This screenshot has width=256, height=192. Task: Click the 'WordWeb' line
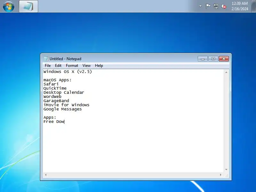[x=52, y=97]
